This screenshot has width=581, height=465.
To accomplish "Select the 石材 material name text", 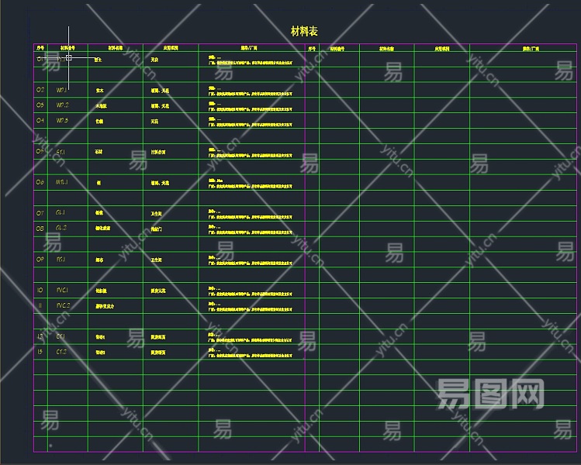I will tap(99, 152).
